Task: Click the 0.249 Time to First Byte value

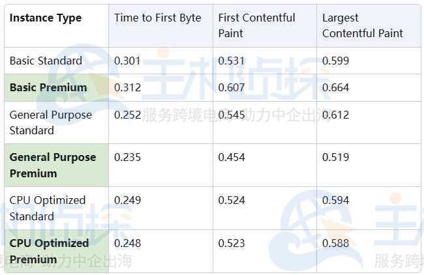Action: 127,200
